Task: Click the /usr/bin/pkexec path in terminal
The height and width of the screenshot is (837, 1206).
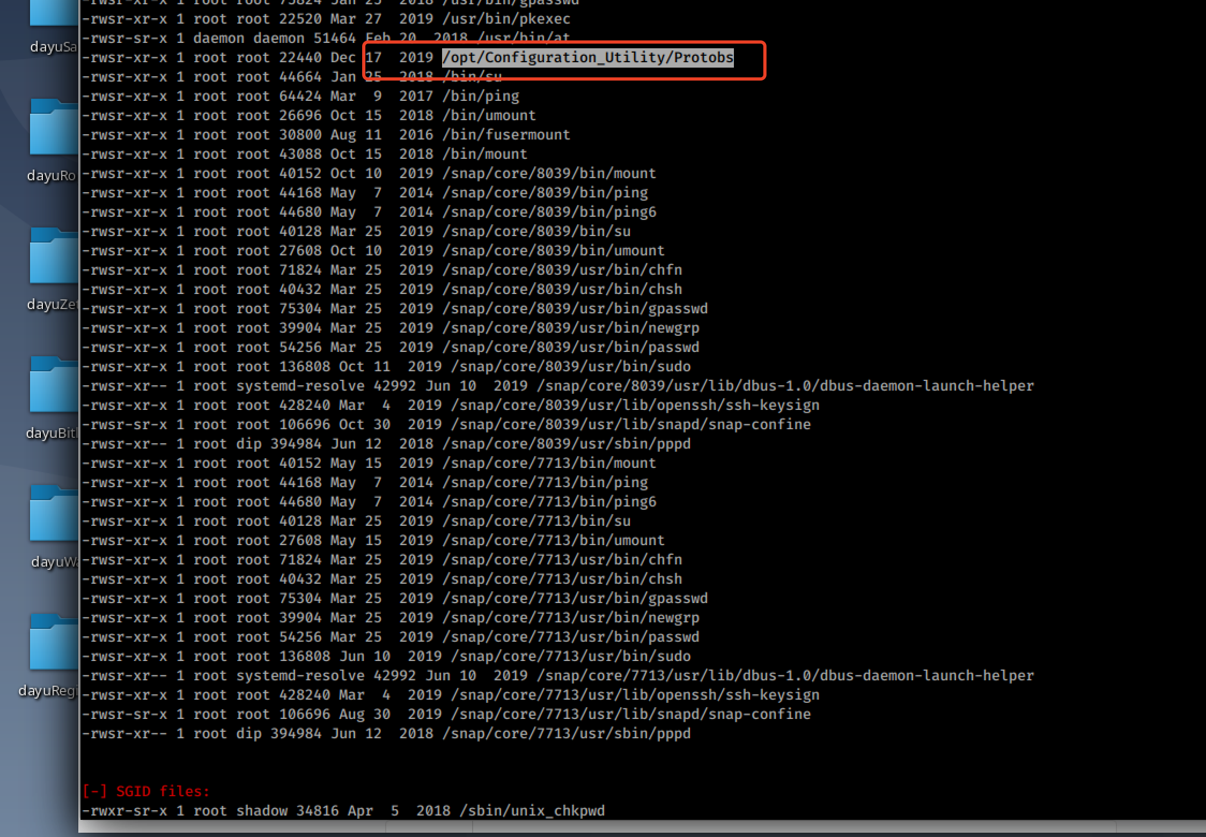Action: pos(506,19)
